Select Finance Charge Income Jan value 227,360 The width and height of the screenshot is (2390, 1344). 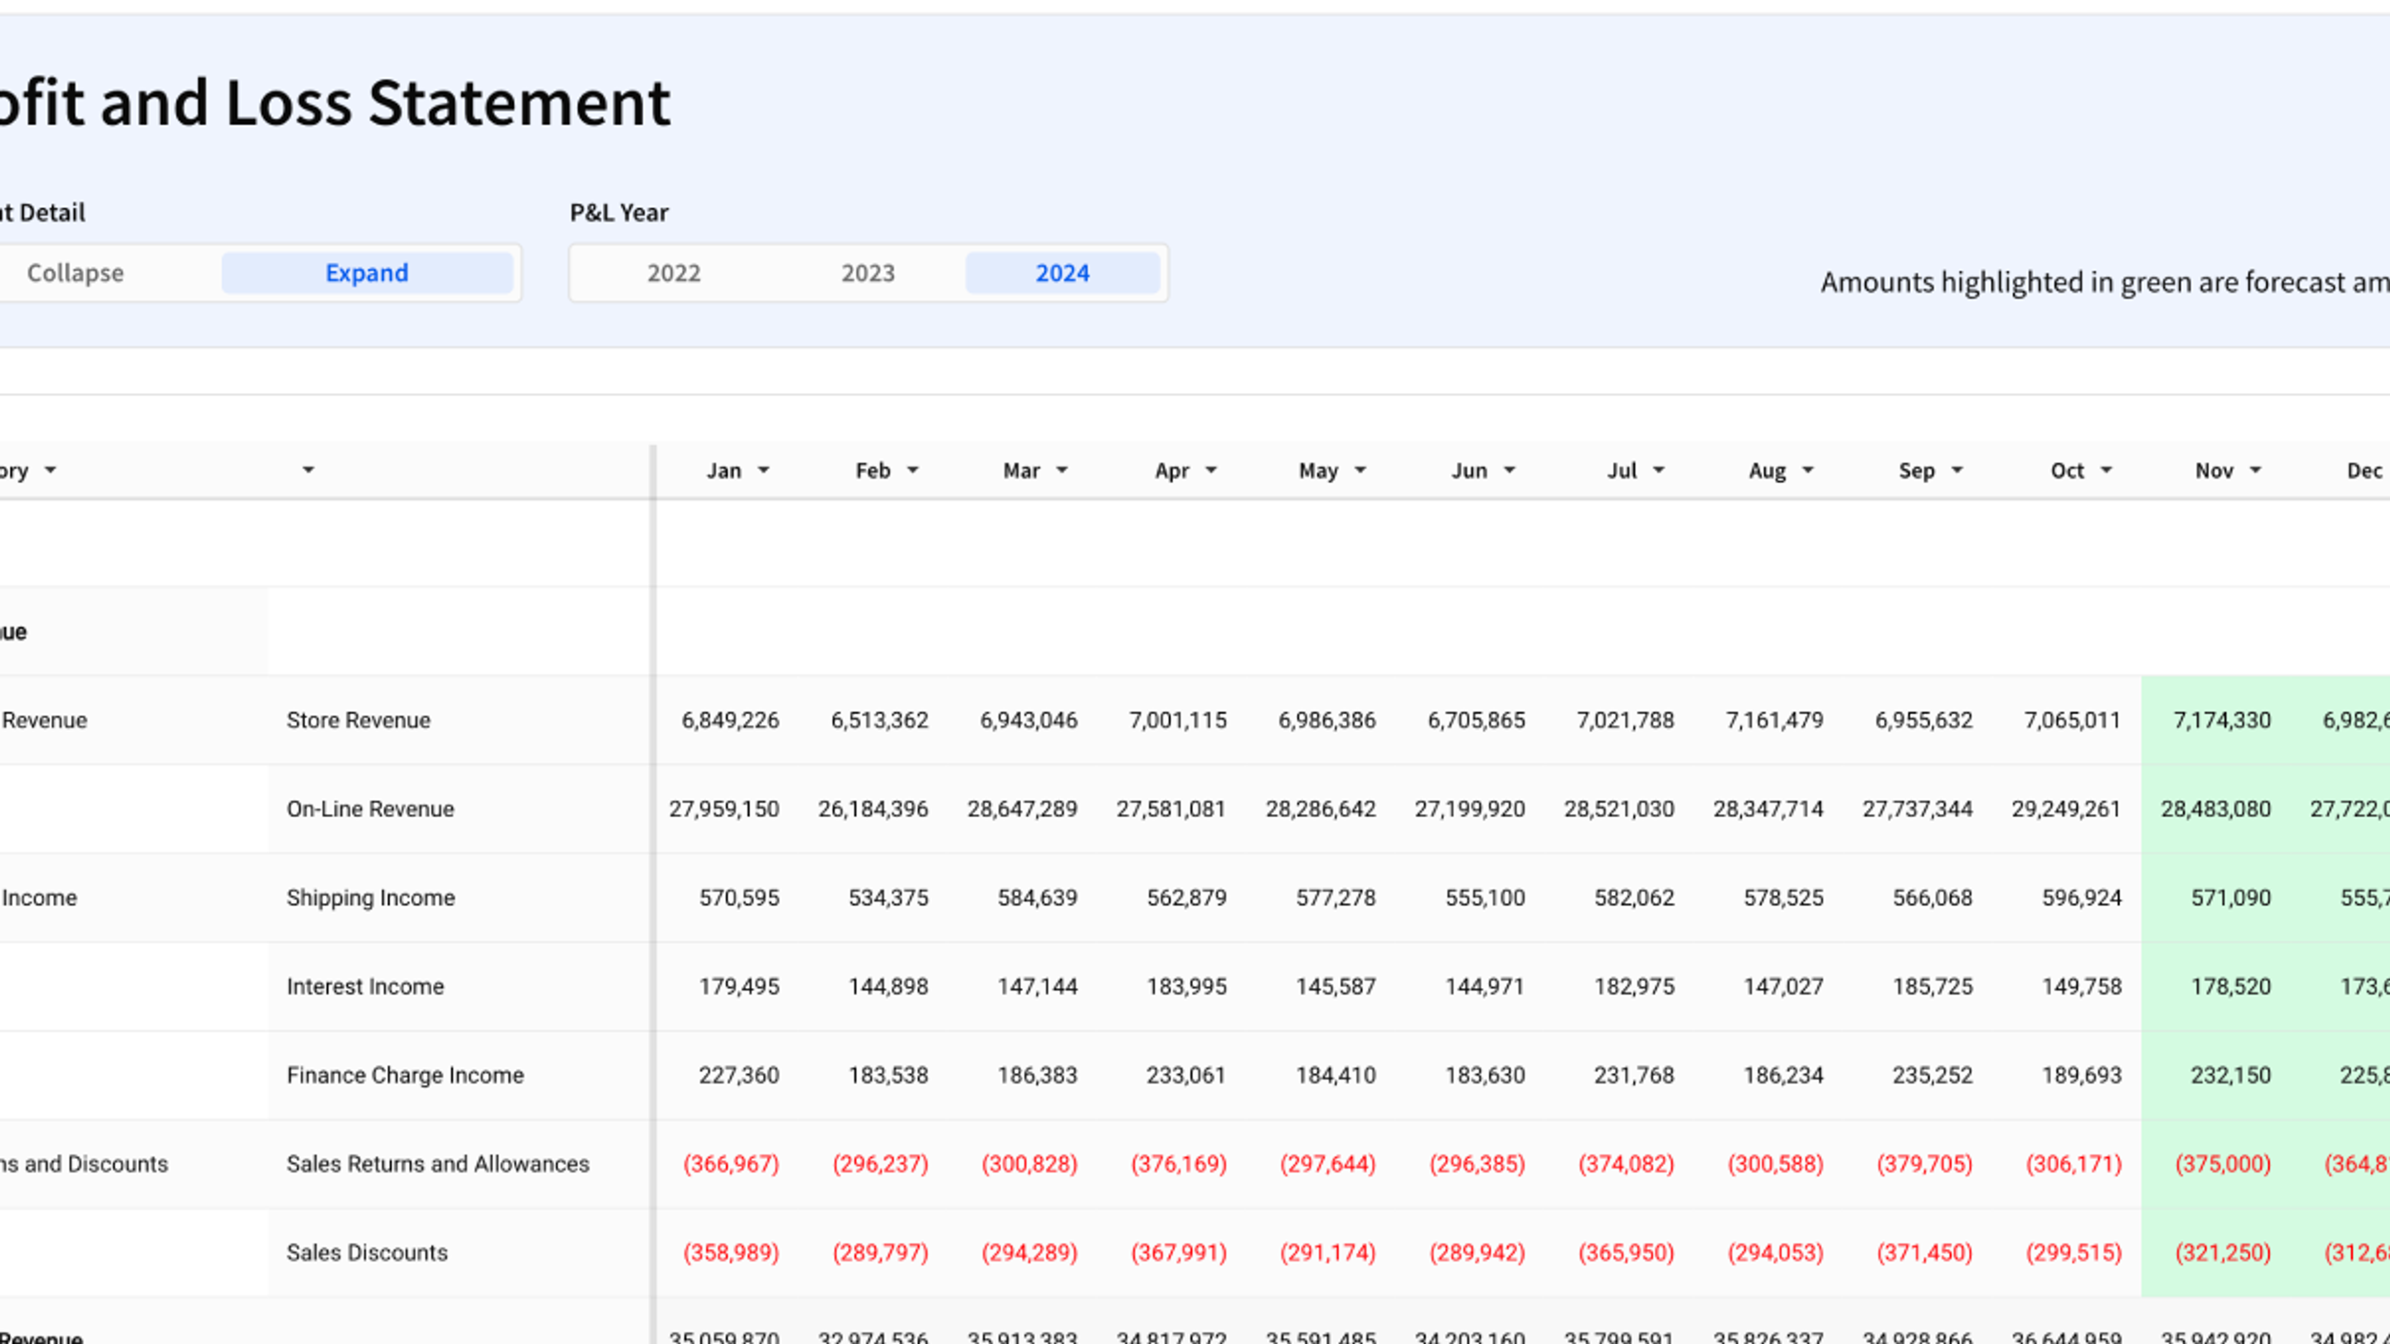[x=739, y=1076]
